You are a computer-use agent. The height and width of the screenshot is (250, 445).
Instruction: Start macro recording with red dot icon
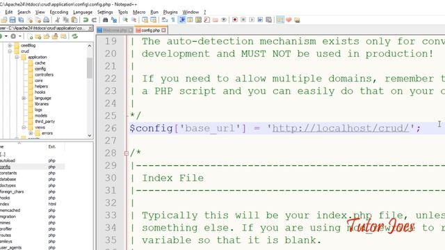click(x=235, y=20)
